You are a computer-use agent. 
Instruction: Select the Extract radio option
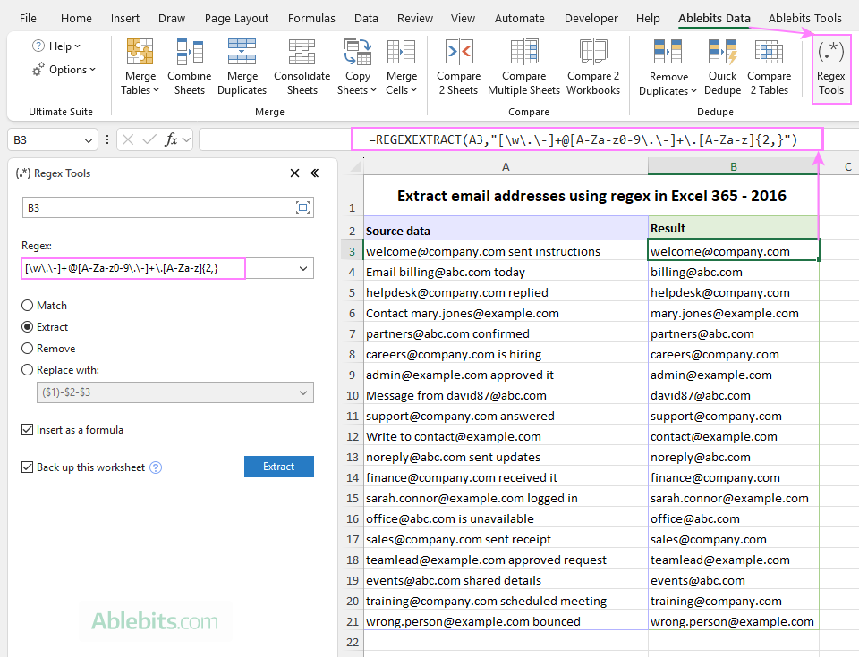[28, 327]
